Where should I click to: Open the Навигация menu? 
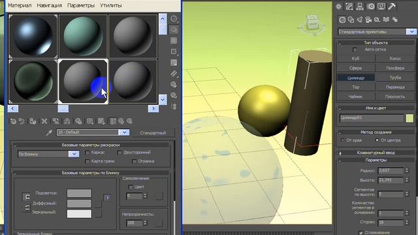coord(50,5)
